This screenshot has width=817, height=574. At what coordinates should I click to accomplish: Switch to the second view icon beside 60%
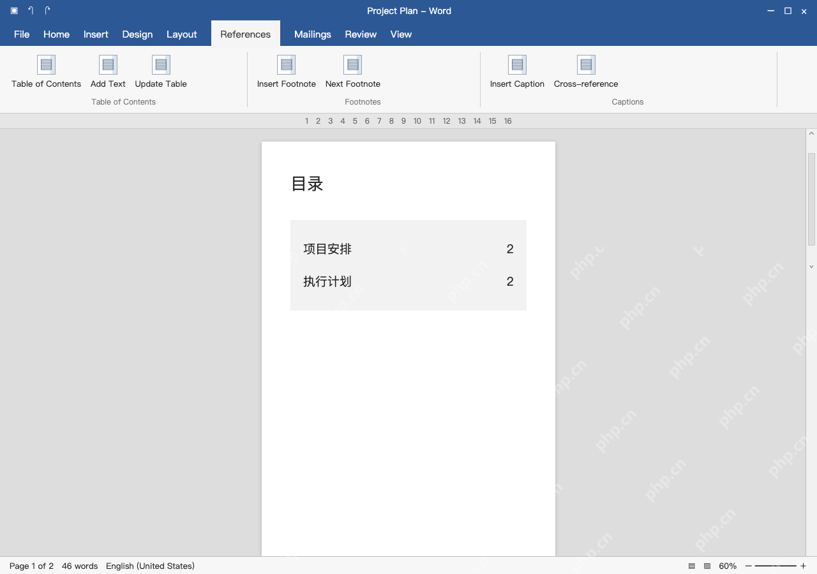pyautogui.click(x=707, y=566)
